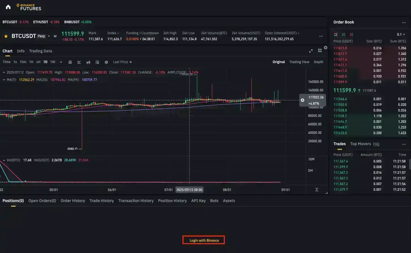Change the candlestick chart style icon
This screenshot has height=253, width=411.
click(88, 62)
